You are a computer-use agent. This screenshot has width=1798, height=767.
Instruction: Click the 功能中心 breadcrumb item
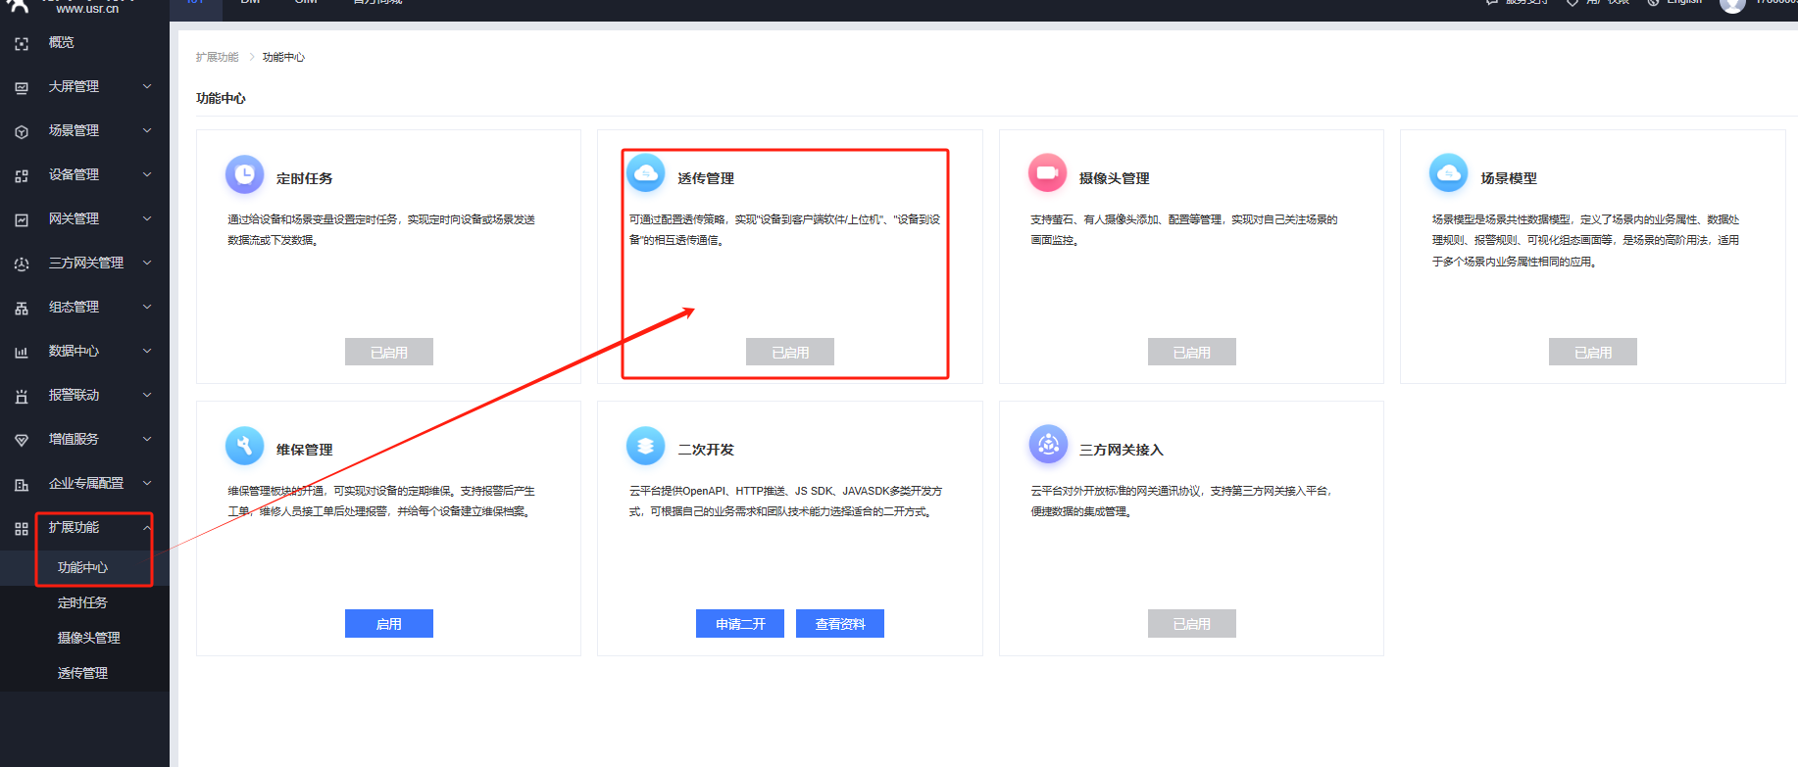[x=283, y=57]
